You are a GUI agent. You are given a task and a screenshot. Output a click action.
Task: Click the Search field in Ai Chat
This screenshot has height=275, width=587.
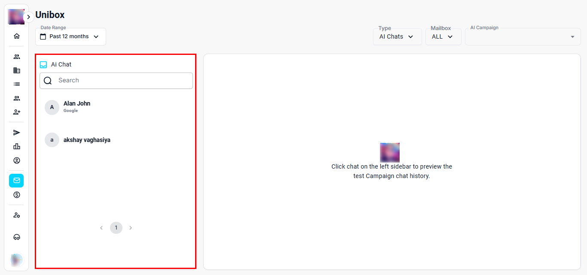pyautogui.click(x=122, y=81)
